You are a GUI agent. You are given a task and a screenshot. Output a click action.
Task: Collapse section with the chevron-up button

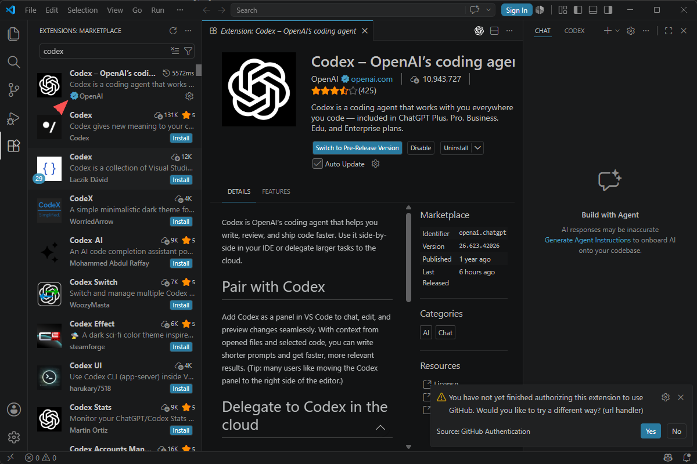tap(380, 428)
